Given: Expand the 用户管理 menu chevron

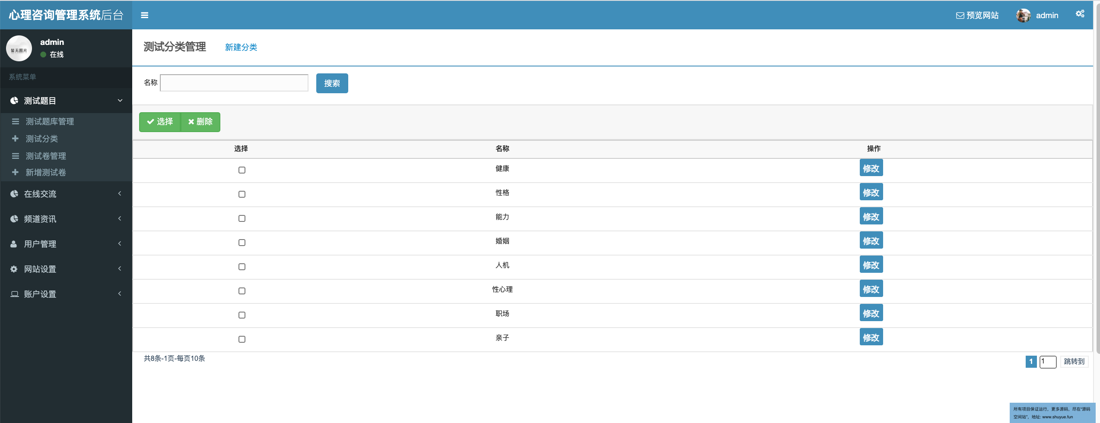Looking at the screenshot, I should 120,243.
